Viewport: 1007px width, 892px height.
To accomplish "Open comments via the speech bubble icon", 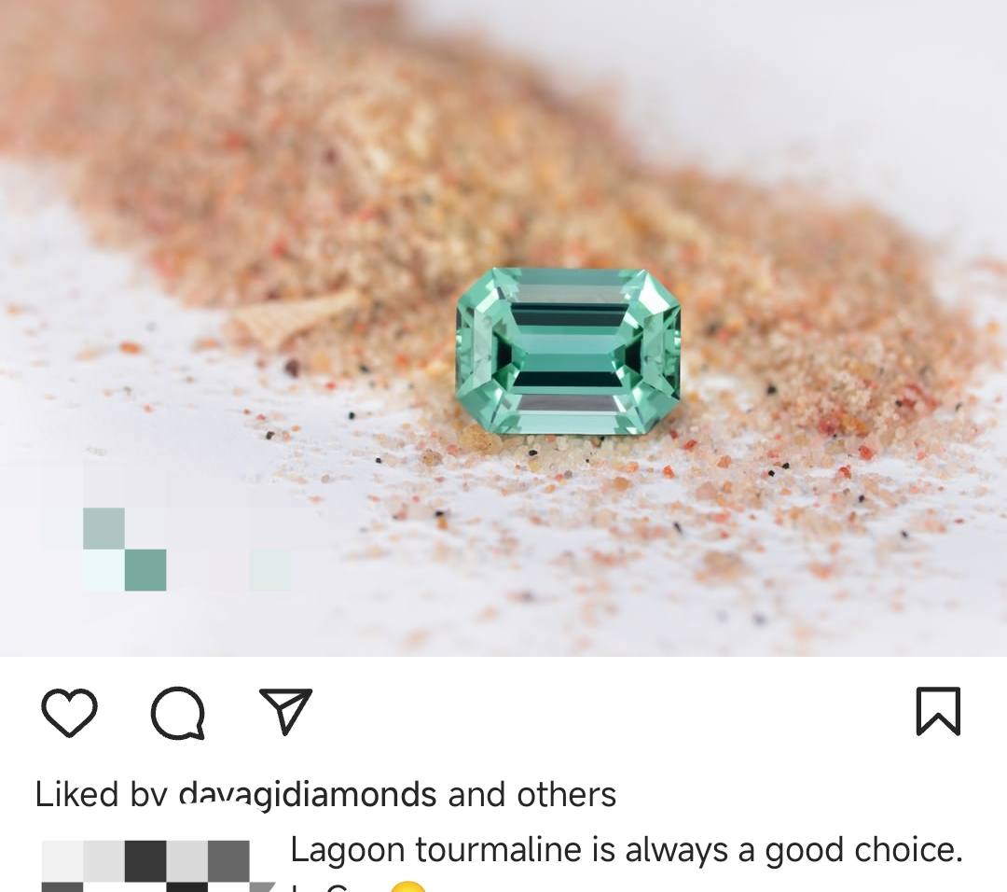I will tap(178, 713).
